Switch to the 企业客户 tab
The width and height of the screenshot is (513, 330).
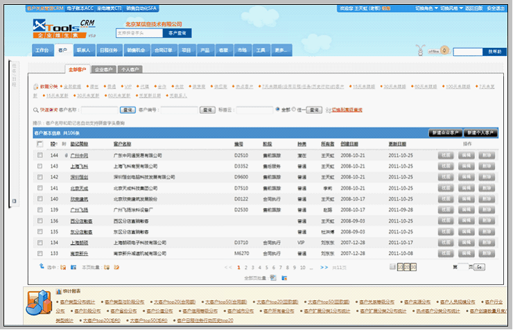(104, 69)
